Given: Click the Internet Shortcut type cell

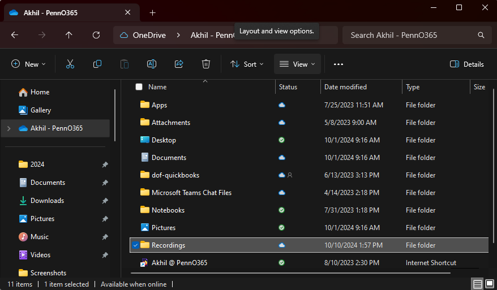Looking at the screenshot, I should pos(431,263).
